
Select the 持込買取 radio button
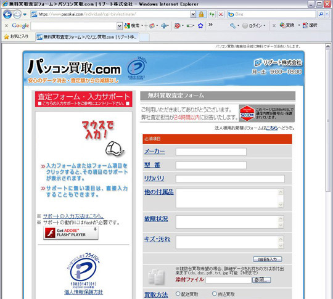pyautogui.click(x=214, y=293)
